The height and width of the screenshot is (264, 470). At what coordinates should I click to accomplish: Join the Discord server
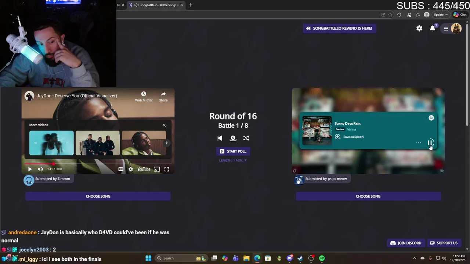pos(406,243)
